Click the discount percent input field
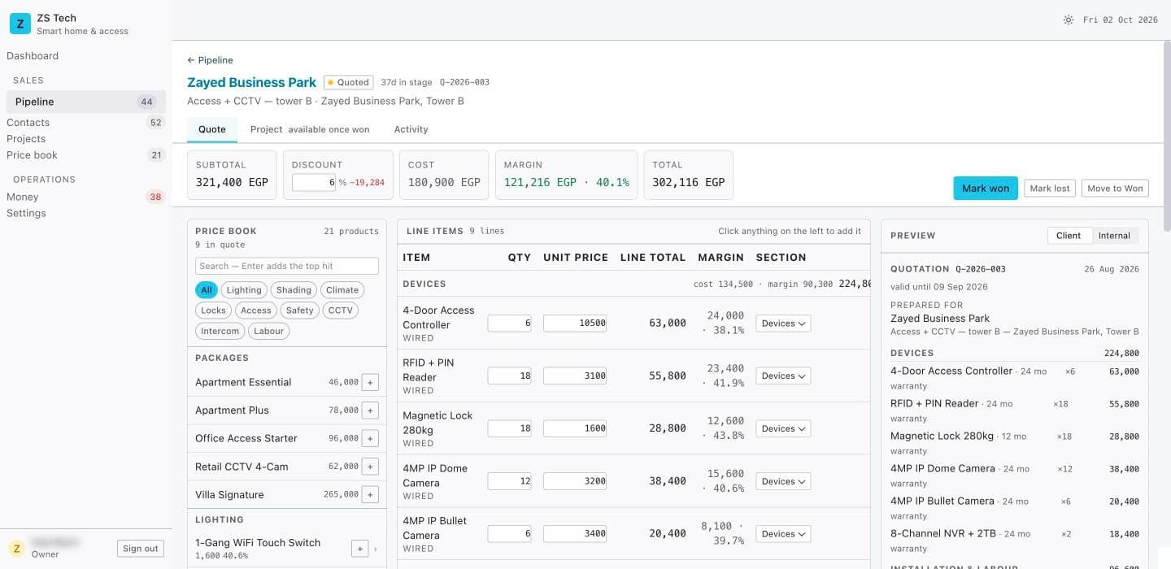1171x569 pixels. tap(314, 182)
